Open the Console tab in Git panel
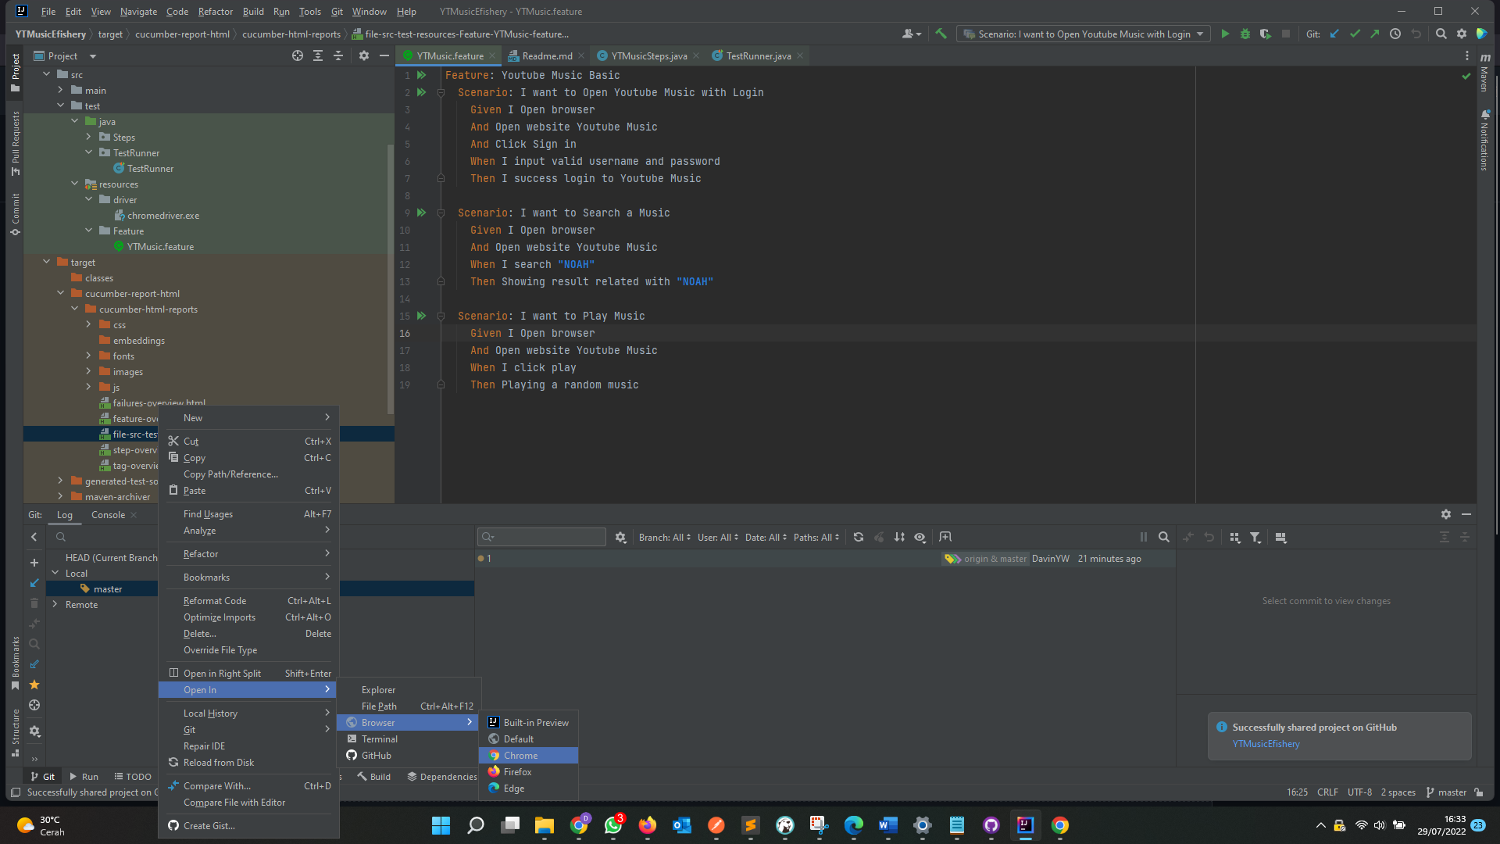 [108, 514]
